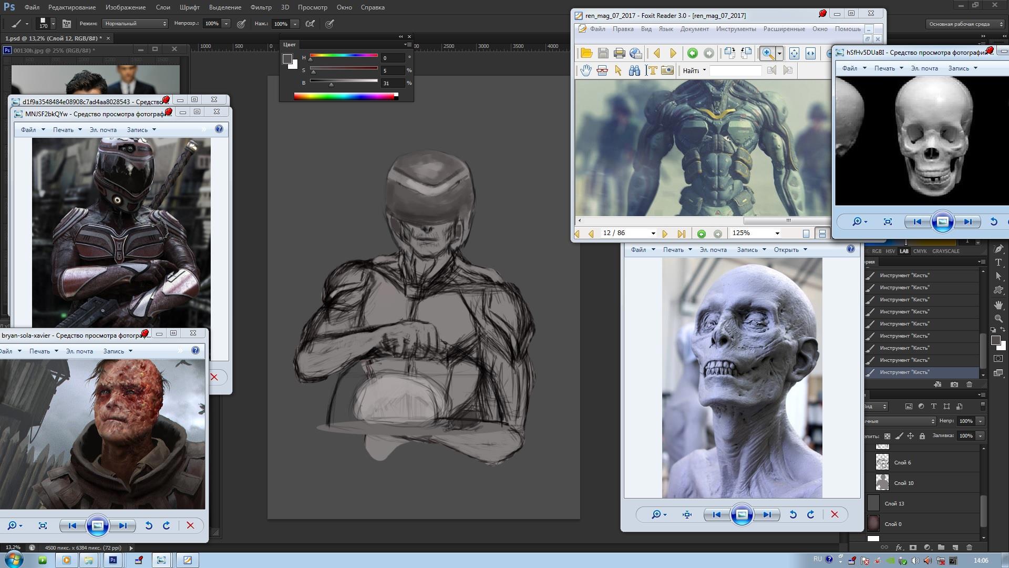The image size is (1009, 568).
Task: Select the Type tool in Photoshop toolbar
Action: point(998,262)
